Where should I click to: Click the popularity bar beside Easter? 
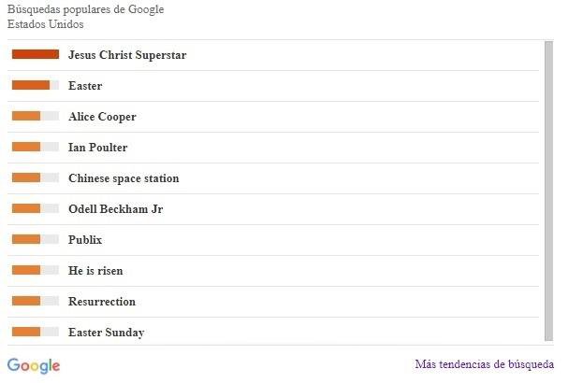click(36, 86)
